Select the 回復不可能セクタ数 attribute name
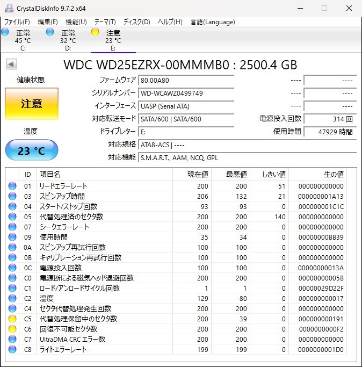The height and width of the screenshot is (367, 362). pyautogui.click(x=68, y=329)
